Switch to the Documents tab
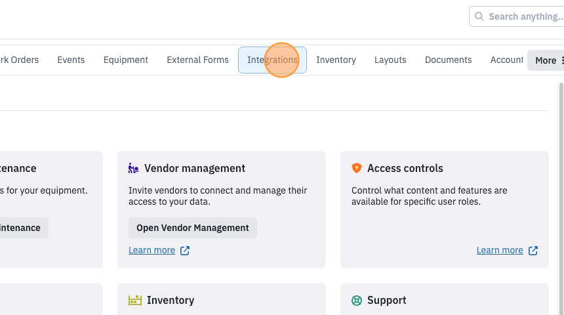This screenshot has width=564, height=315. tap(448, 60)
